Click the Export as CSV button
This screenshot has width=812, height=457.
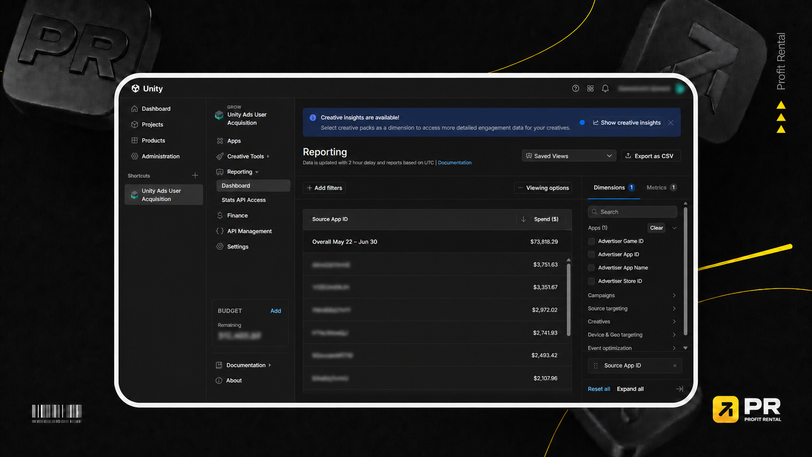tap(651, 156)
